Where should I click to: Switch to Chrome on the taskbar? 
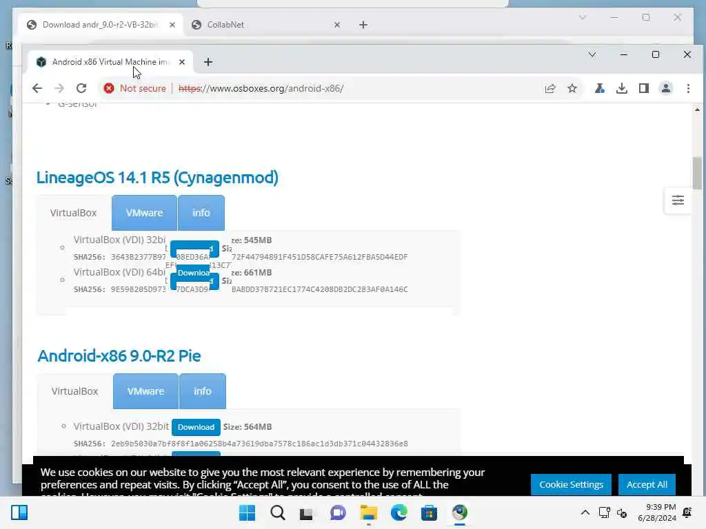[x=460, y=512]
